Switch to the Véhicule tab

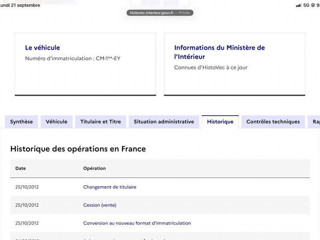point(56,122)
